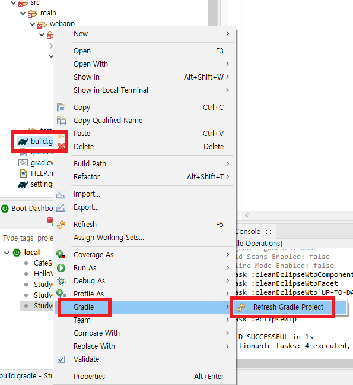The height and width of the screenshot is (385, 353).
Task: Click the Coverage As icon
Action: coord(61,254)
